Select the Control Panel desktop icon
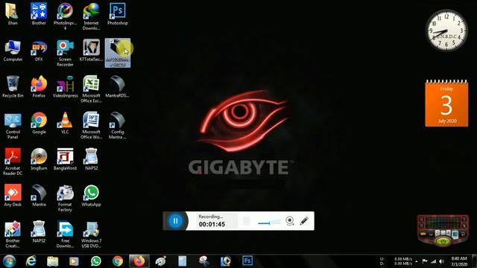Image resolution: width=477 pixels, height=268 pixels. click(13, 126)
